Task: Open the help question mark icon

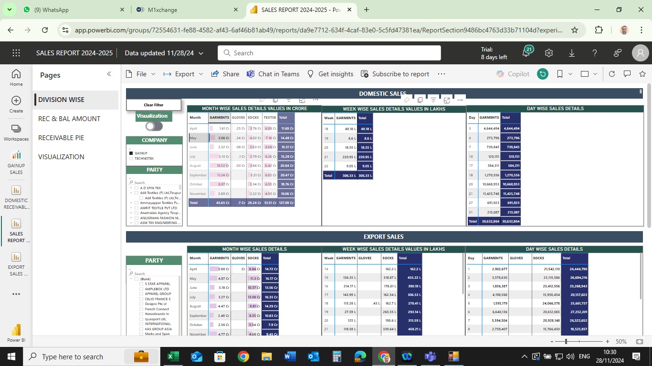Action: [595, 53]
